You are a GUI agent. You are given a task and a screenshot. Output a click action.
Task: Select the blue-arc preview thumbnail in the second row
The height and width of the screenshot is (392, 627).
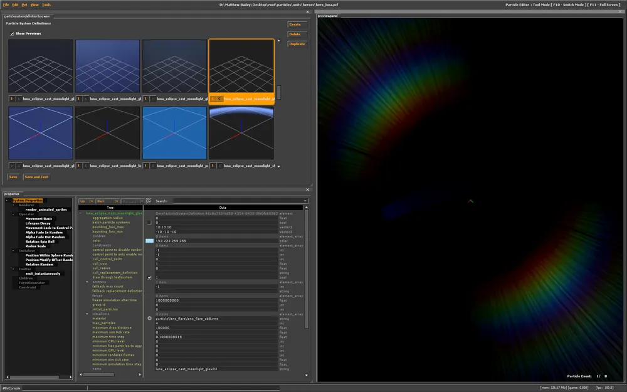[241, 134]
